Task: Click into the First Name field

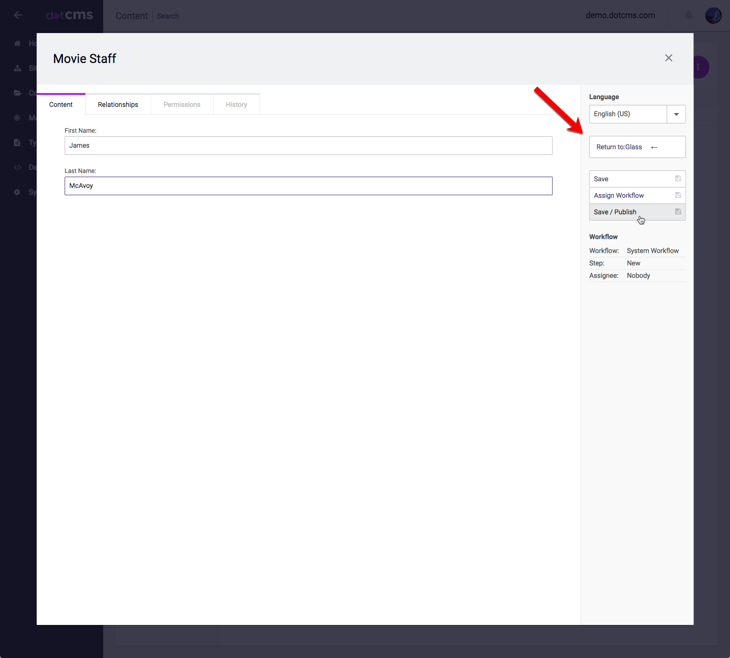Action: pos(308,146)
